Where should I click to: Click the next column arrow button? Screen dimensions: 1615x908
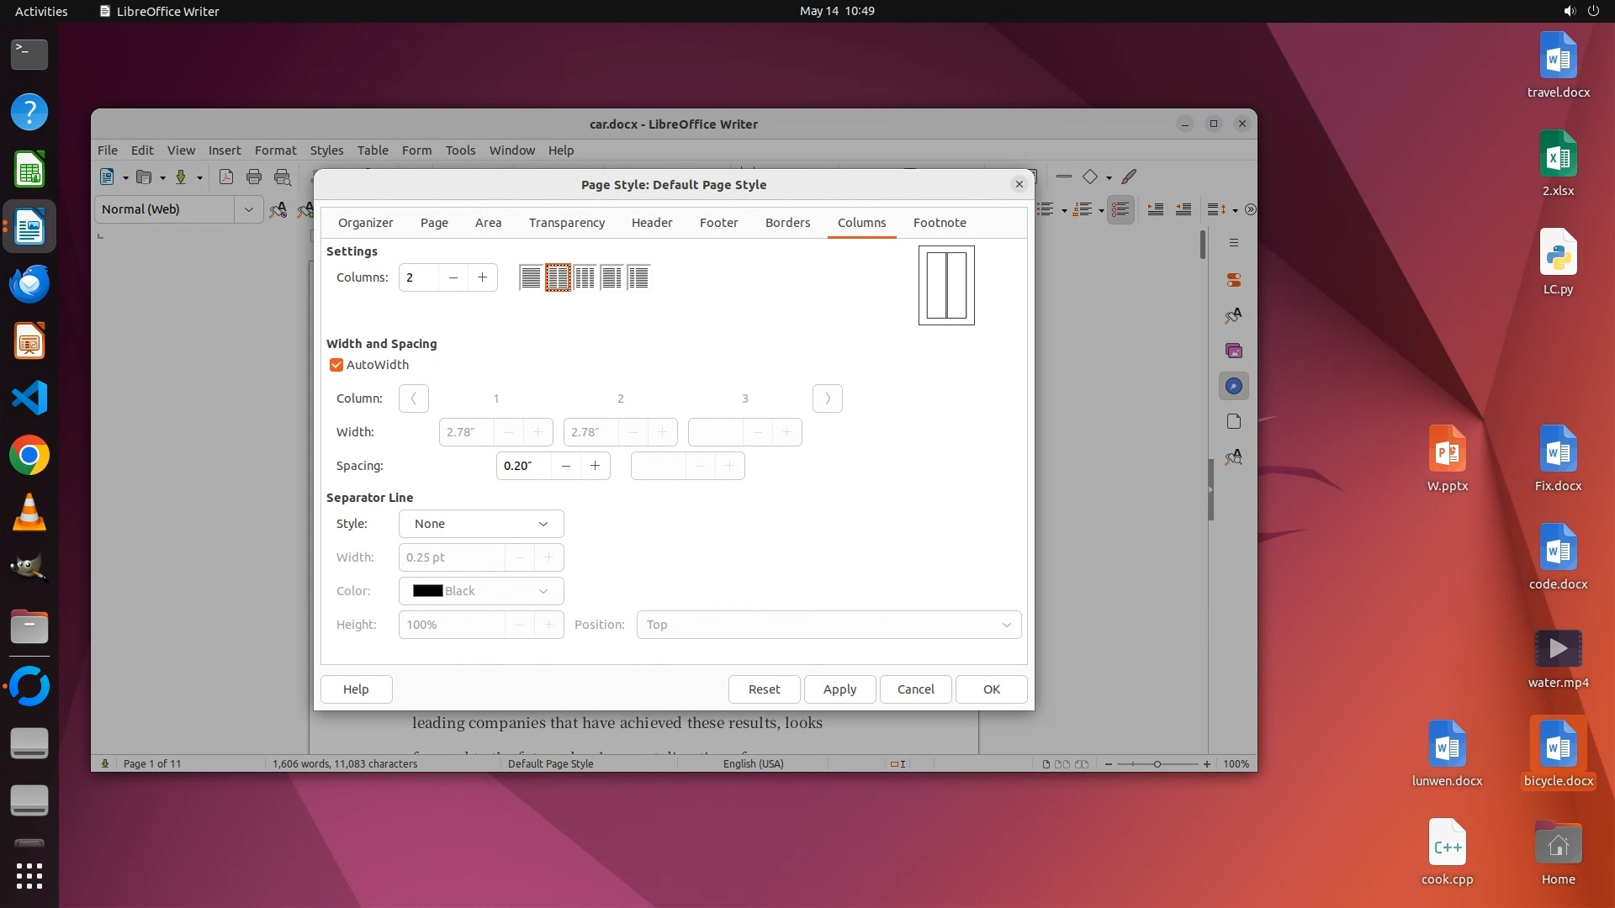[x=827, y=399]
